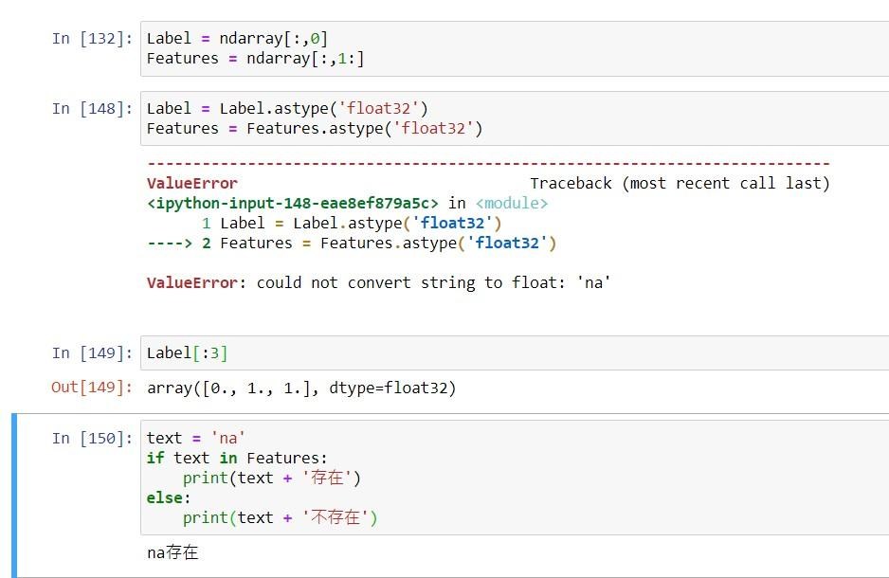
Task: Click the Label.astype('float32') line
Action: pyautogui.click(x=287, y=108)
